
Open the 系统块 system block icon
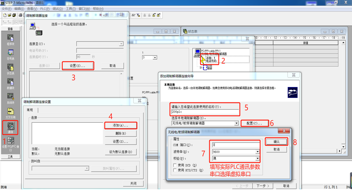[10, 97]
